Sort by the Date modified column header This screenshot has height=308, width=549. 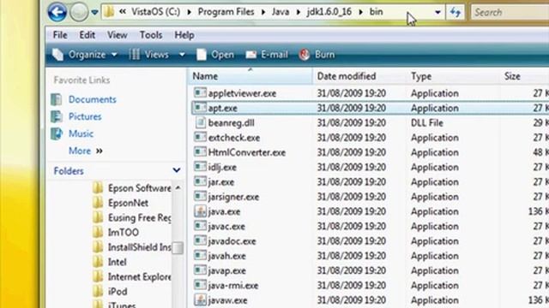(359, 76)
